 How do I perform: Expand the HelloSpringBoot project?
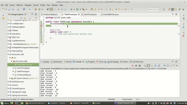click(x=8, y=27)
